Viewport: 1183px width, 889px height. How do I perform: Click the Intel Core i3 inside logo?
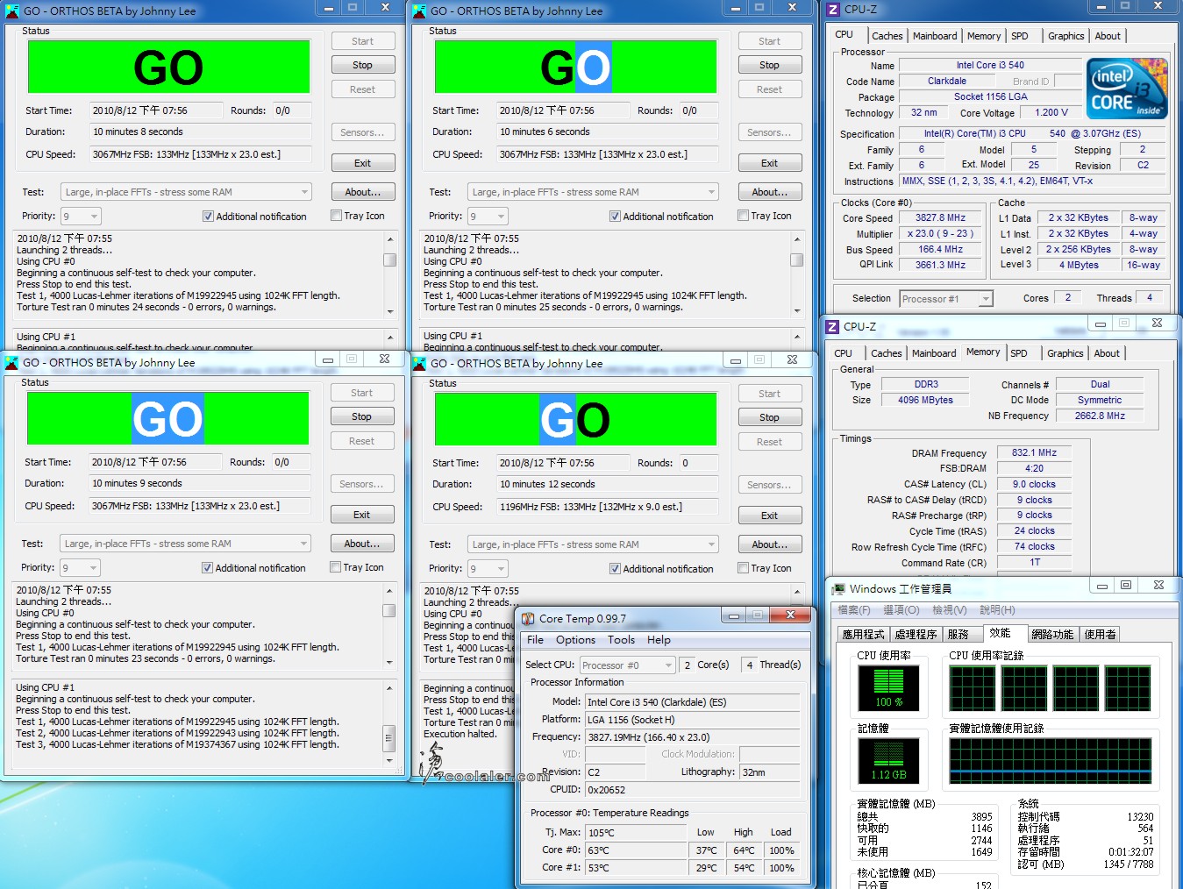[1127, 89]
